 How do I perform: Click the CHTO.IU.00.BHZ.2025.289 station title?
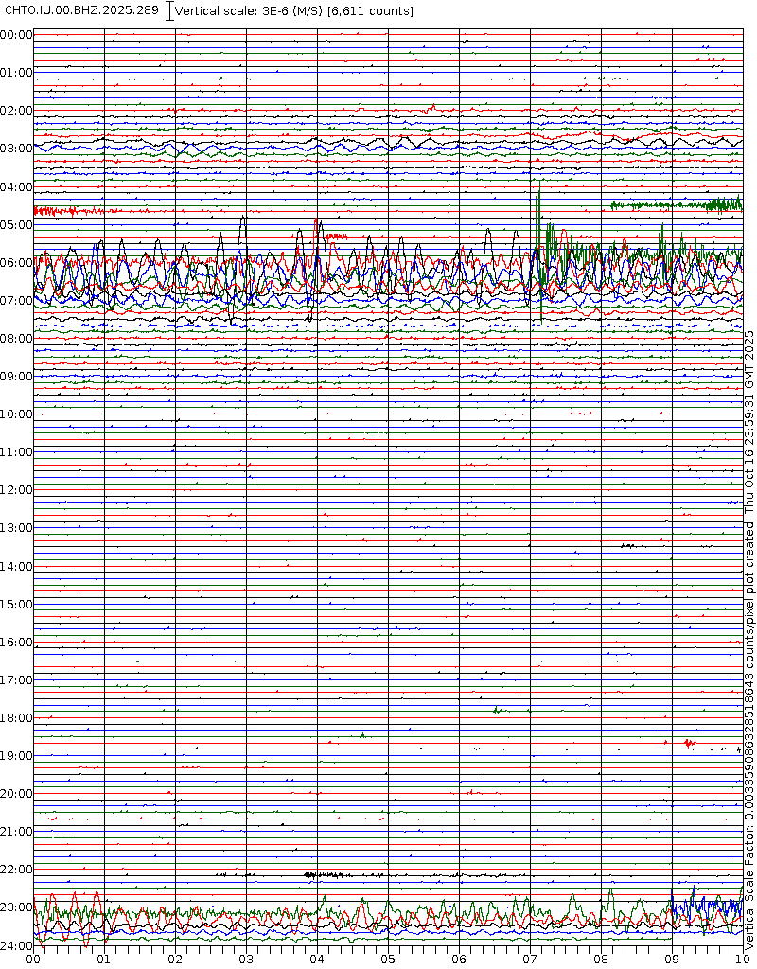83,10
